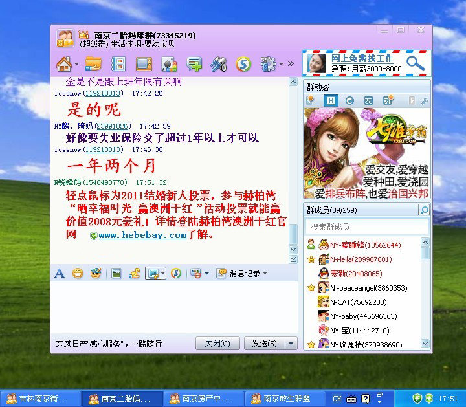Open the smiley emoticon picker

tap(78, 273)
